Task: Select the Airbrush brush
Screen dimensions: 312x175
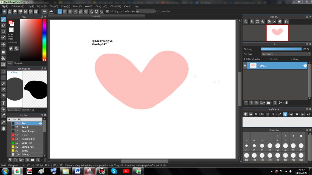Action: (27, 155)
